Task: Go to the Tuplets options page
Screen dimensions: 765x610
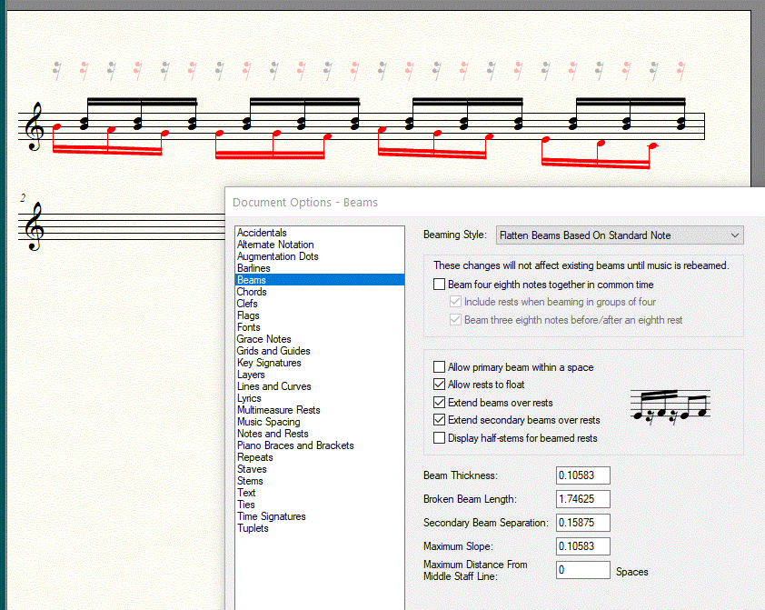Action: click(253, 528)
